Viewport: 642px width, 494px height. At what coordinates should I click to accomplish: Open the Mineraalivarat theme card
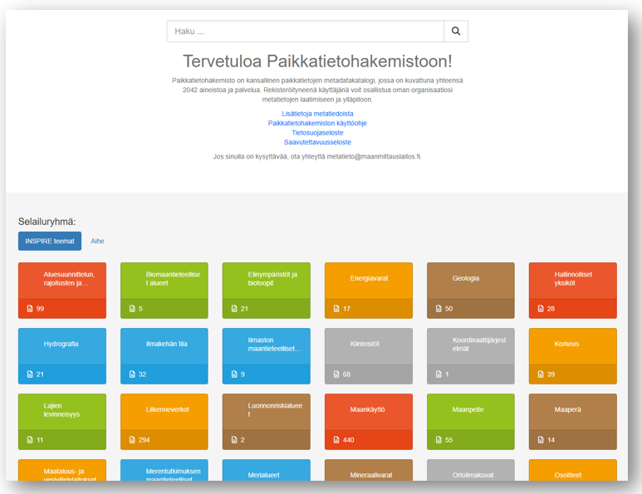coord(369,470)
